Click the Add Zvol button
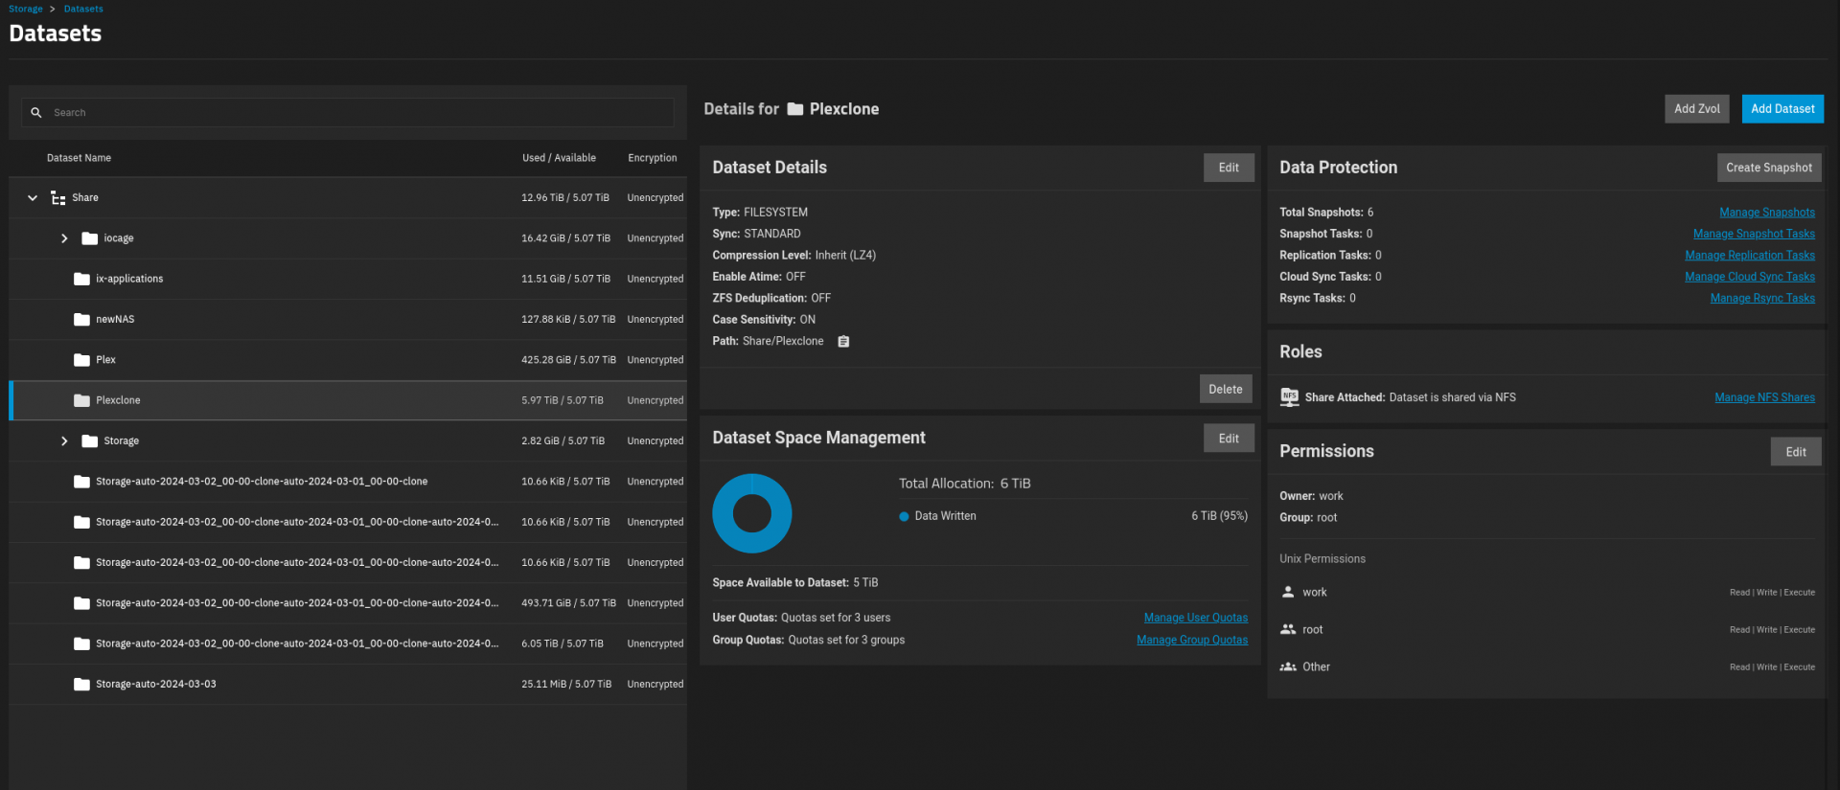Screen dimensions: 1840x790 click(1697, 109)
